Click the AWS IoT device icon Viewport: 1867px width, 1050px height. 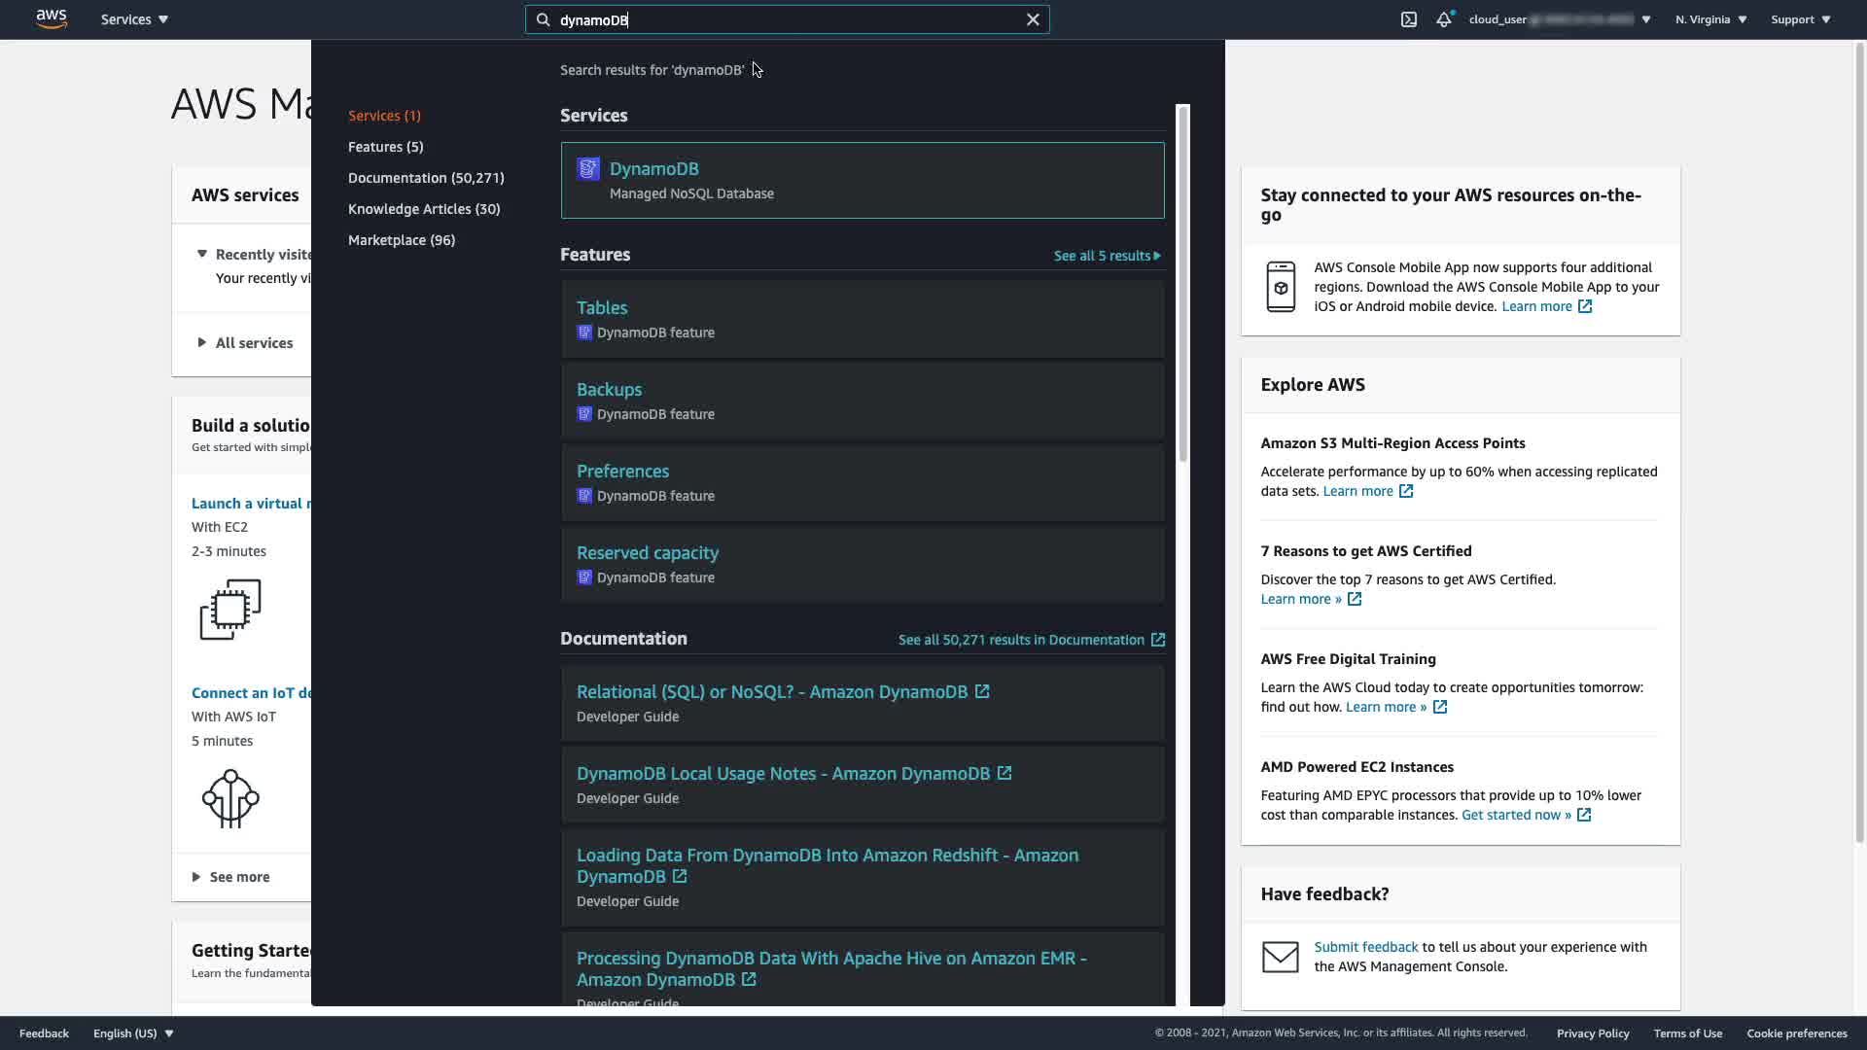[230, 798]
